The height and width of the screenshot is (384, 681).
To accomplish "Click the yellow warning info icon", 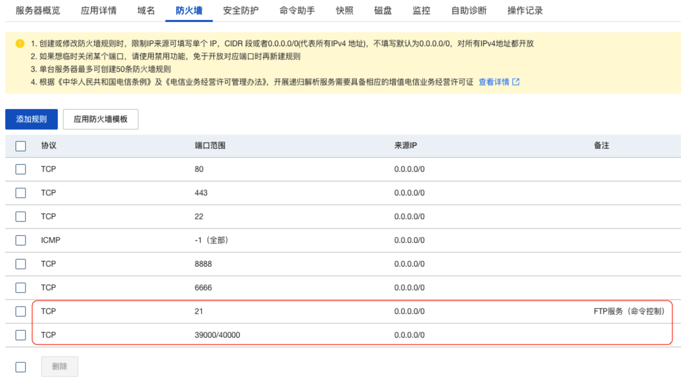I will coord(19,44).
